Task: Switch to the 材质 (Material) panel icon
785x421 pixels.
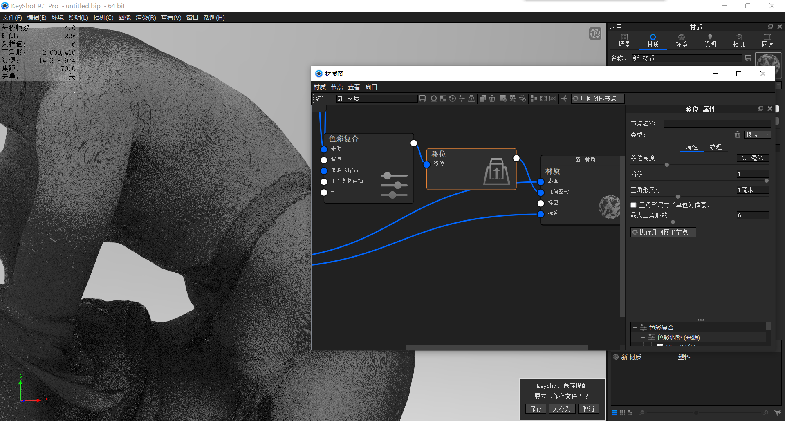Action: [x=652, y=40]
